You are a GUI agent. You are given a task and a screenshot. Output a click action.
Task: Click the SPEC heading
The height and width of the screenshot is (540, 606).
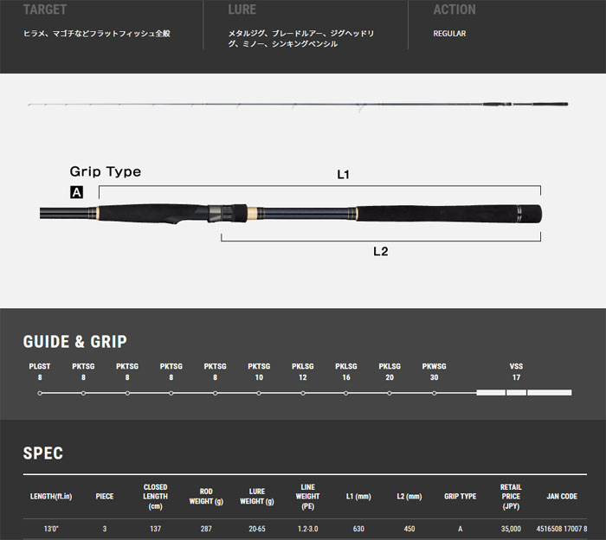click(x=43, y=453)
